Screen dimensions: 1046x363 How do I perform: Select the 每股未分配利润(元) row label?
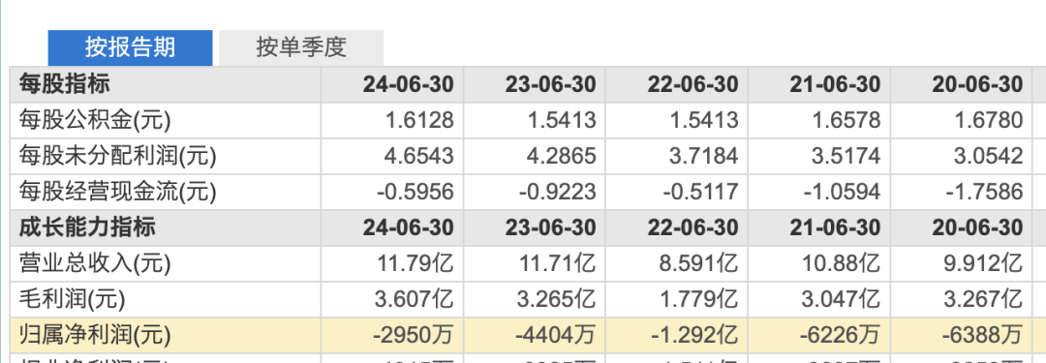pyautogui.click(x=118, y=156)
